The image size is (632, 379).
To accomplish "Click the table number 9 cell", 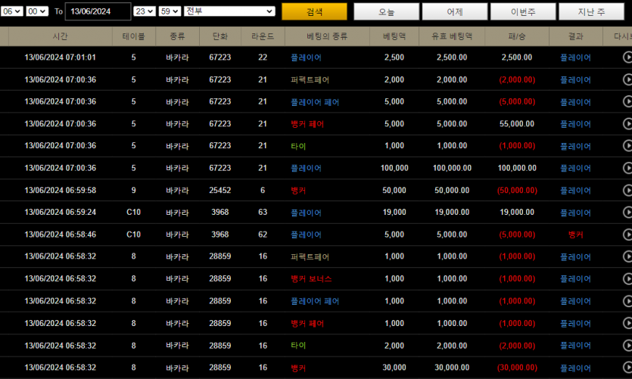I will point(133,190).
